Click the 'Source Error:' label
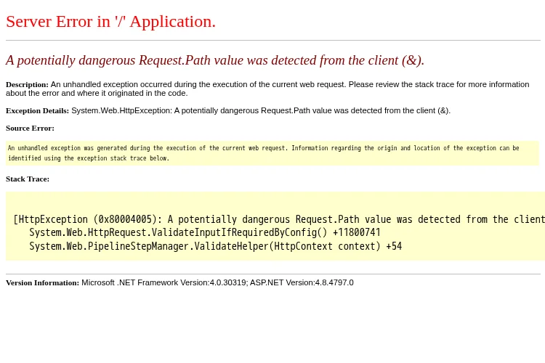 coord(31,129)
